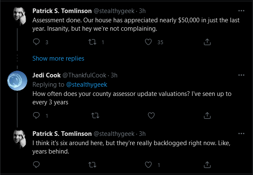Screen dimensions: 253x175
Task: Open Jedi Cook's profile avatar
Action: click(x=17, y=81)
